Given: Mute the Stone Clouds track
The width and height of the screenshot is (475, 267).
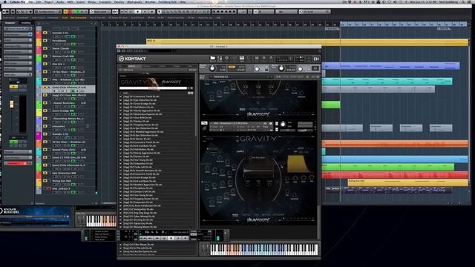Looking at the screenshot, I should pyautogui.click(x=45, y=48).
